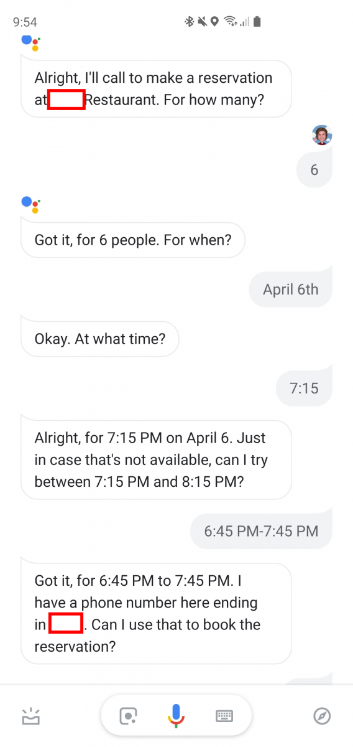Viewport: 353px width, 747px height.
Task: Tap the '6' reply bubble
Action: coord(314,169)
